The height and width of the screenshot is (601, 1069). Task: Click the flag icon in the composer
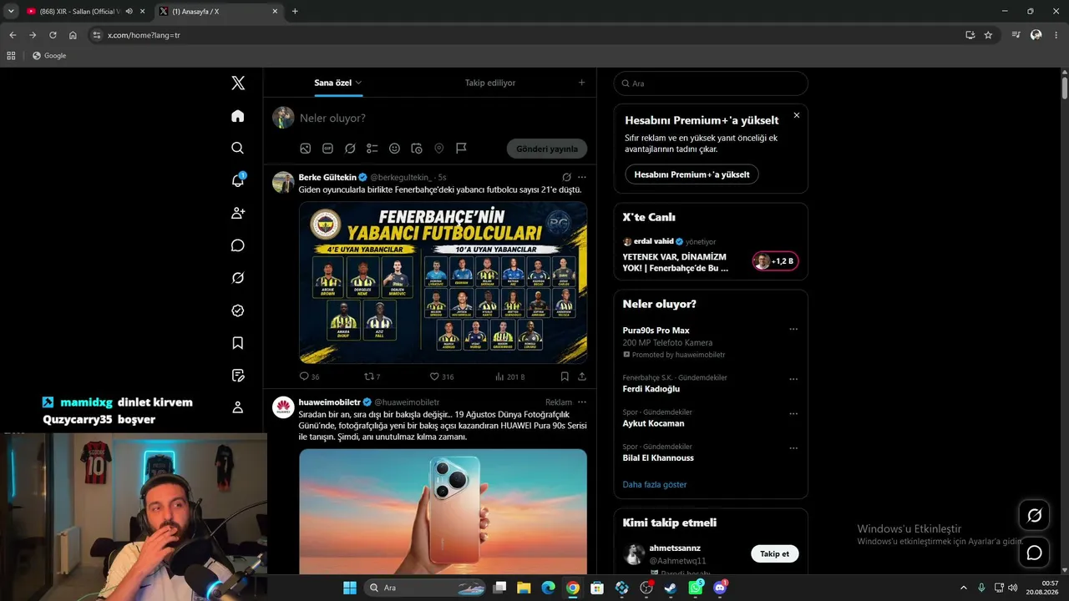(x=461, y=149)
